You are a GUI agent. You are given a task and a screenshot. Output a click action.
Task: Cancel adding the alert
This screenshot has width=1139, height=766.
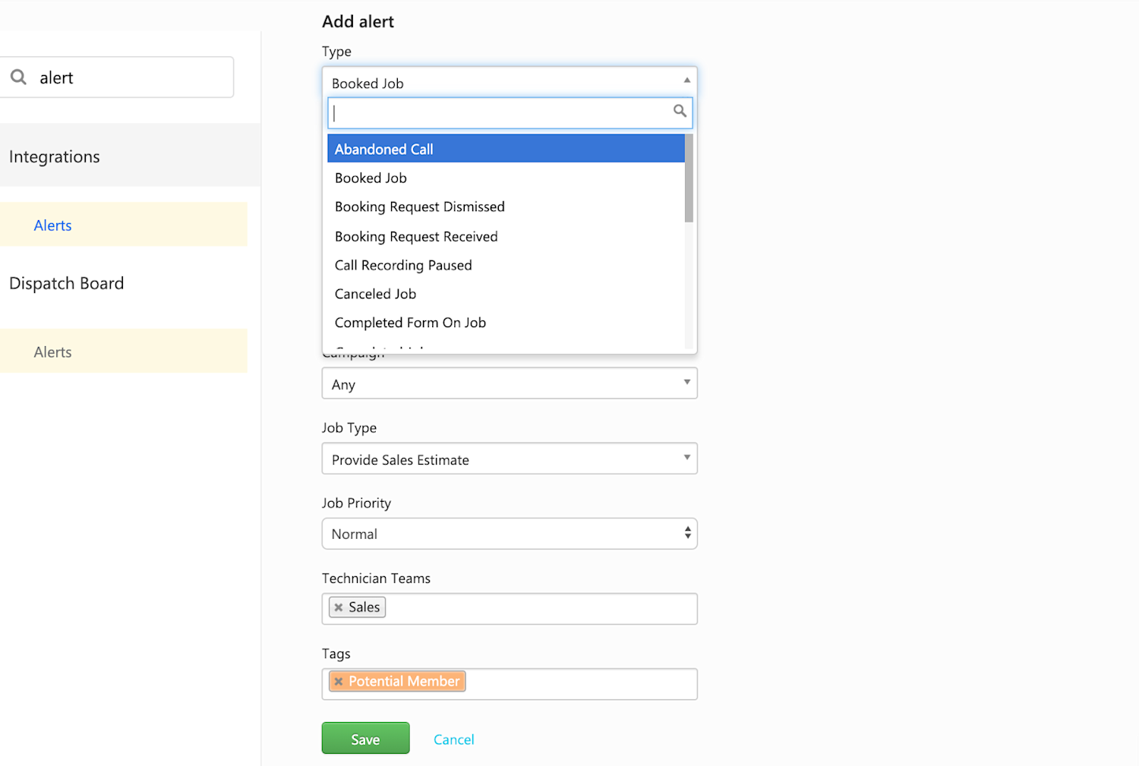tap(453, 739)
